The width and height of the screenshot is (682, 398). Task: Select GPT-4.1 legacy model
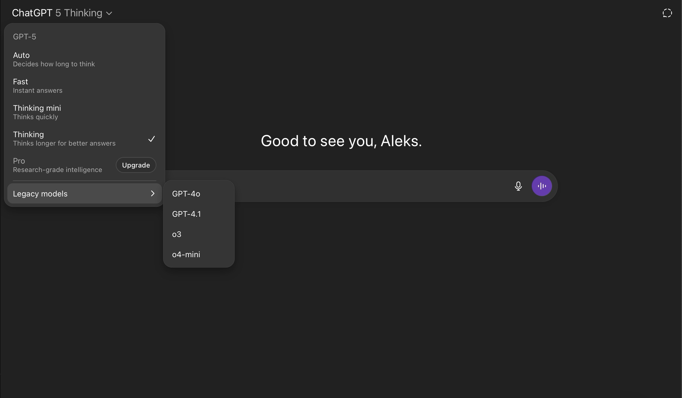point(186,214)
